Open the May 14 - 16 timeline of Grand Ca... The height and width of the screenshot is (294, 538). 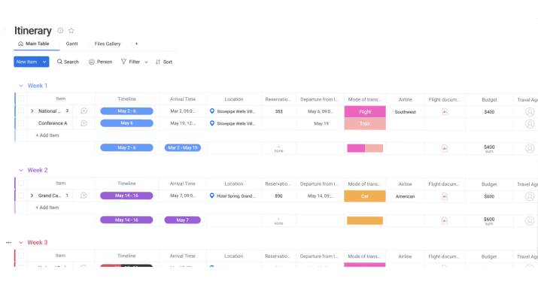tap(126, 195)
